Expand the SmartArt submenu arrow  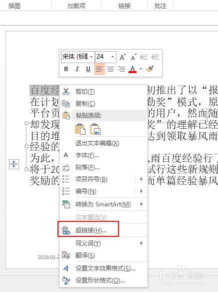pos(141,204)
